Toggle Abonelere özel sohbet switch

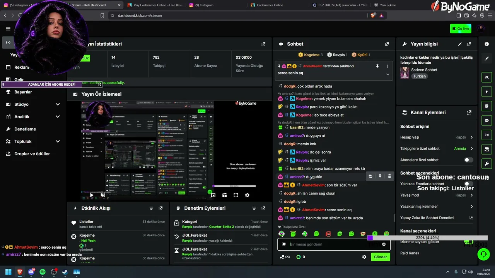(x=468, y=160)
